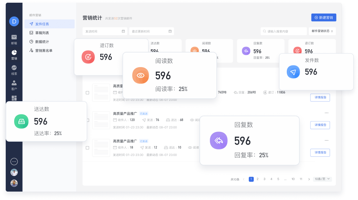Image resolution: width=358 pixels, height=200 pixels.
Task: Open 详情报告 for the last campaign
Action: point(320,152)
